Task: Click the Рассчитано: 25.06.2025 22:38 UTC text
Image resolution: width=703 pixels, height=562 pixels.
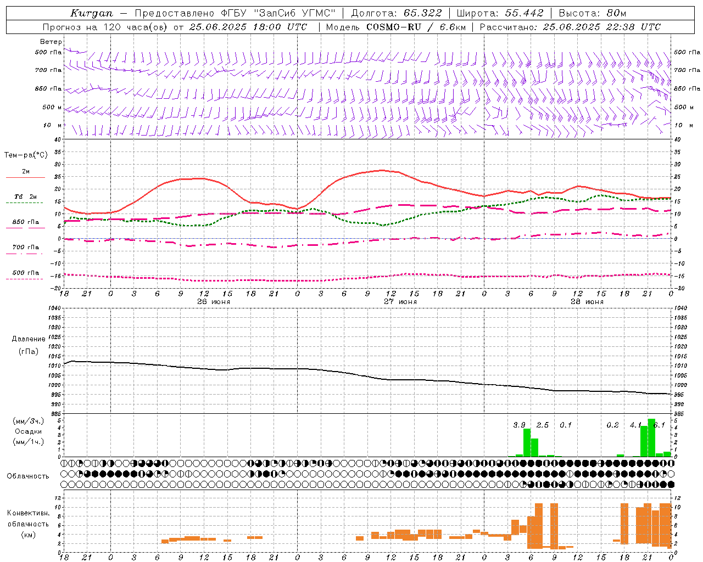Action: [x=570, y=27]
